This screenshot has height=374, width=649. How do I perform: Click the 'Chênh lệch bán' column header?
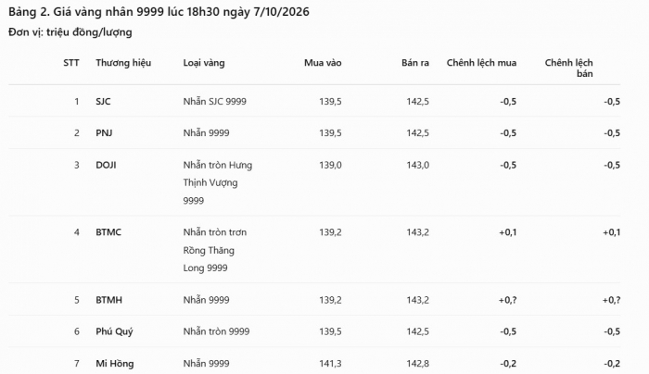click(x=568, y=69)
